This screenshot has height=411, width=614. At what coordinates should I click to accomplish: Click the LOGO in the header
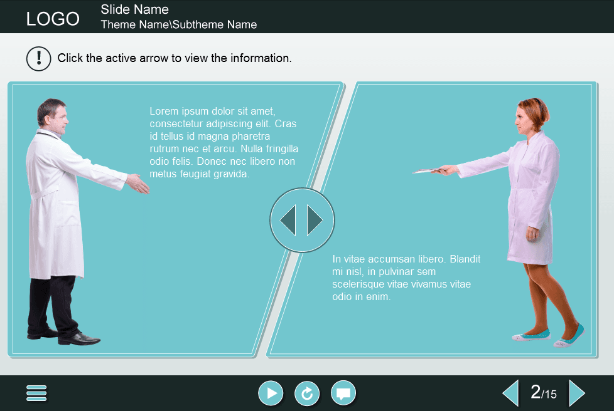(53, 19)
